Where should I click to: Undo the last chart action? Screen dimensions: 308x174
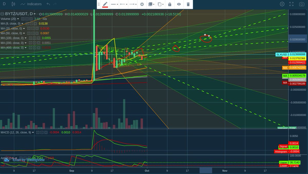(48, 4)
